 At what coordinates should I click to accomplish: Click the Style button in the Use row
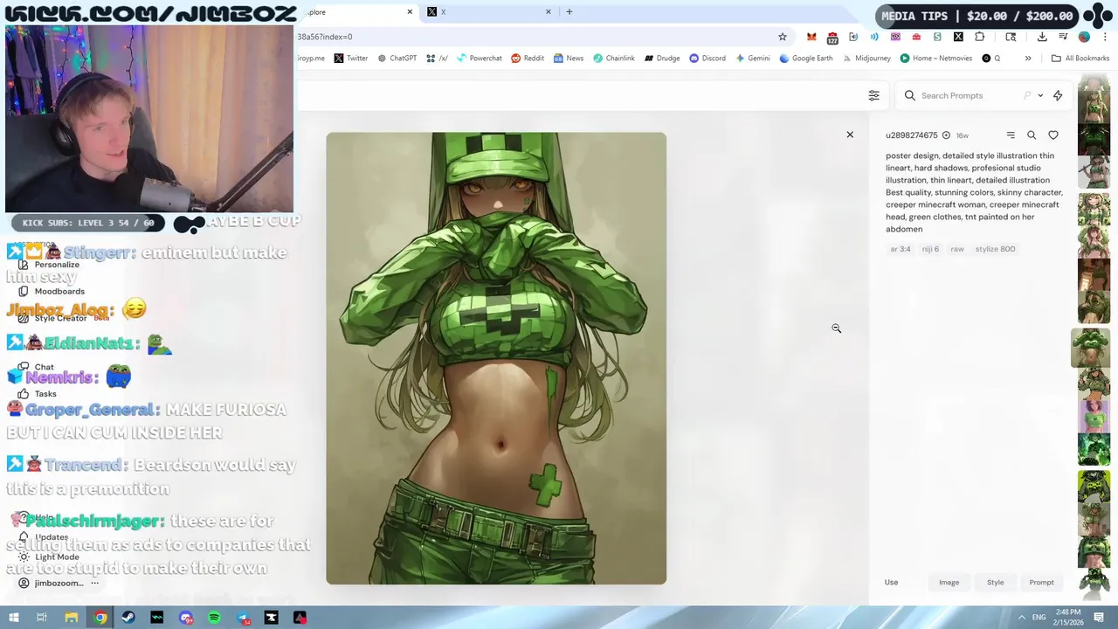tap(995, 583)
